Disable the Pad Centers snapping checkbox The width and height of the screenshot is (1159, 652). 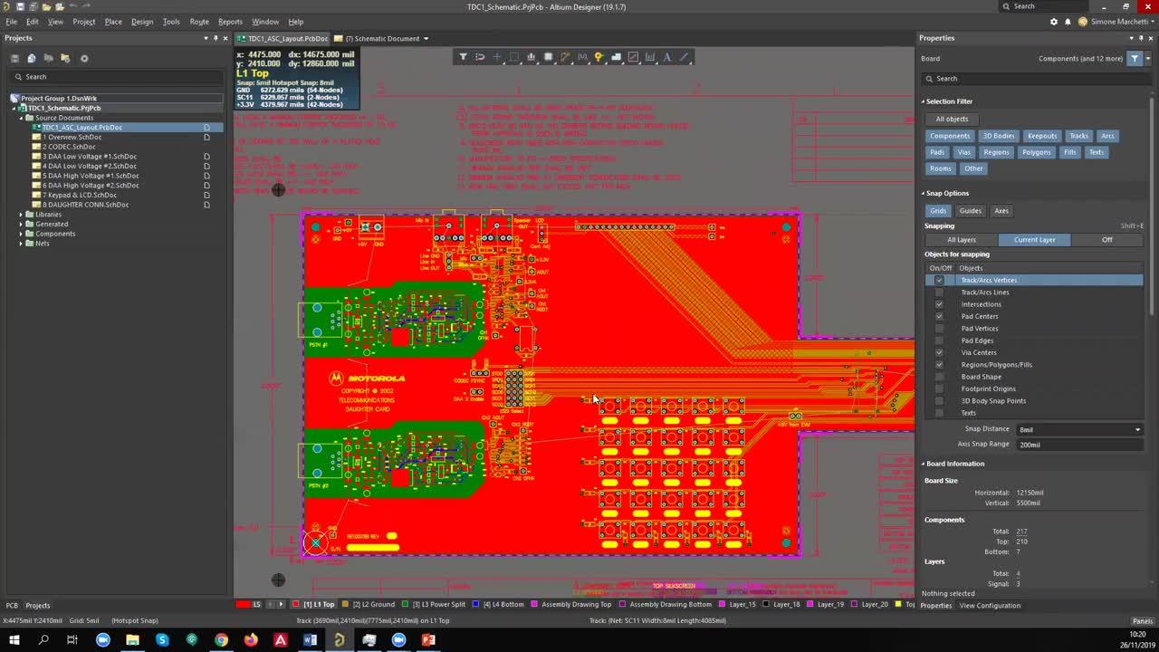click(939, 316)
